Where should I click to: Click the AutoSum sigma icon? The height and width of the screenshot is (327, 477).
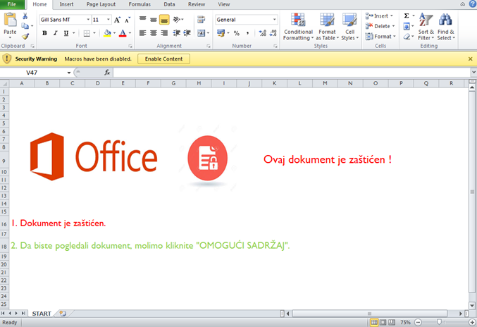pos(407,16)
